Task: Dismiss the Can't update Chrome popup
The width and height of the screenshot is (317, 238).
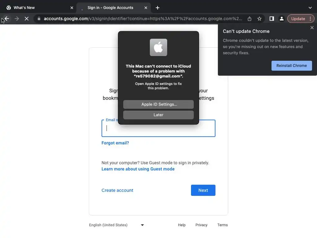Action: [312, 28]
